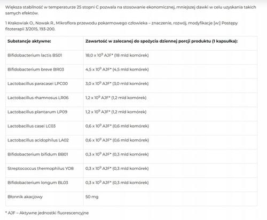Click the Krakowiak O., Nowak R. citation

(121, 26)
